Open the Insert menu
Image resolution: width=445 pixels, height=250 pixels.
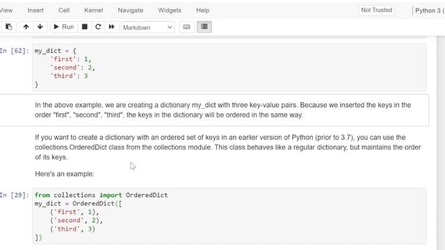pos(35,10)
